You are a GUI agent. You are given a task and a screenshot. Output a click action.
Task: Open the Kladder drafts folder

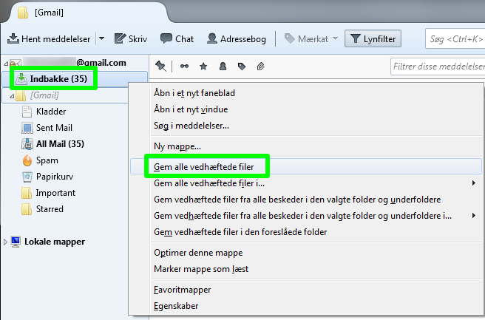51,112
